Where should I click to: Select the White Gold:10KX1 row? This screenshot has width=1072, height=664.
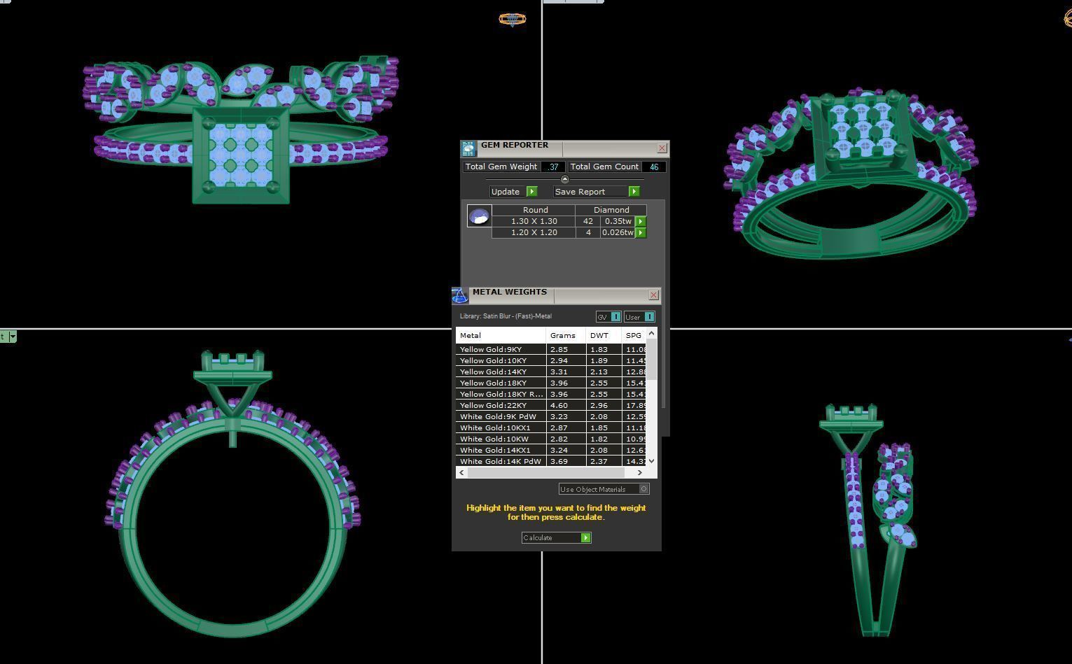550,428
